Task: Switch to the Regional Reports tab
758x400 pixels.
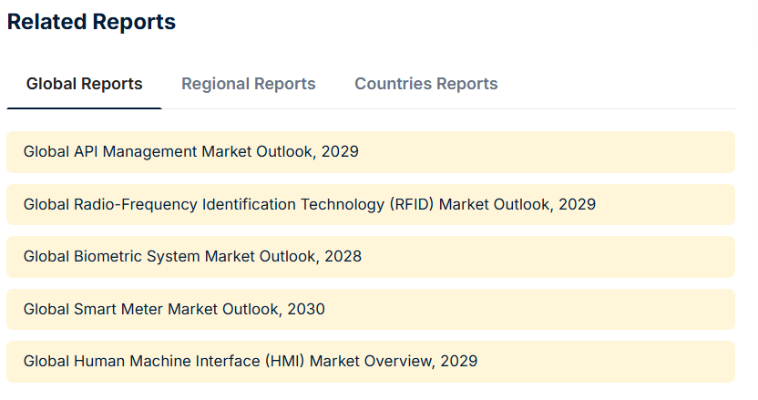Action: tap(249, 84)
